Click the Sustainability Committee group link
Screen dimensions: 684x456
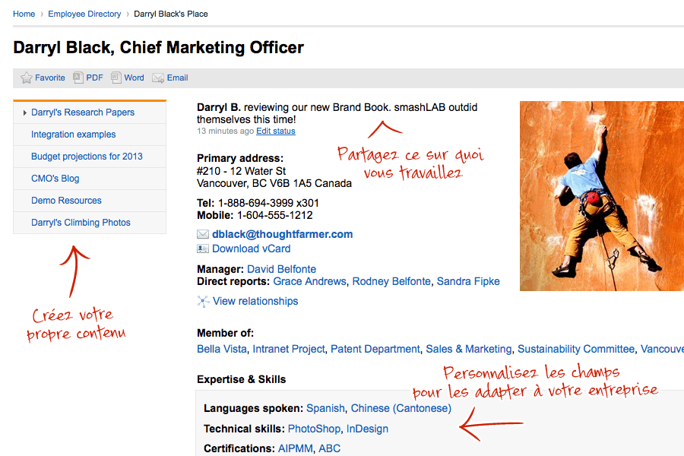[x=576, y=349]
